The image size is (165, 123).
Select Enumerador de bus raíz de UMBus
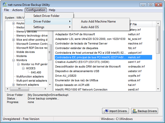point(103,80)
